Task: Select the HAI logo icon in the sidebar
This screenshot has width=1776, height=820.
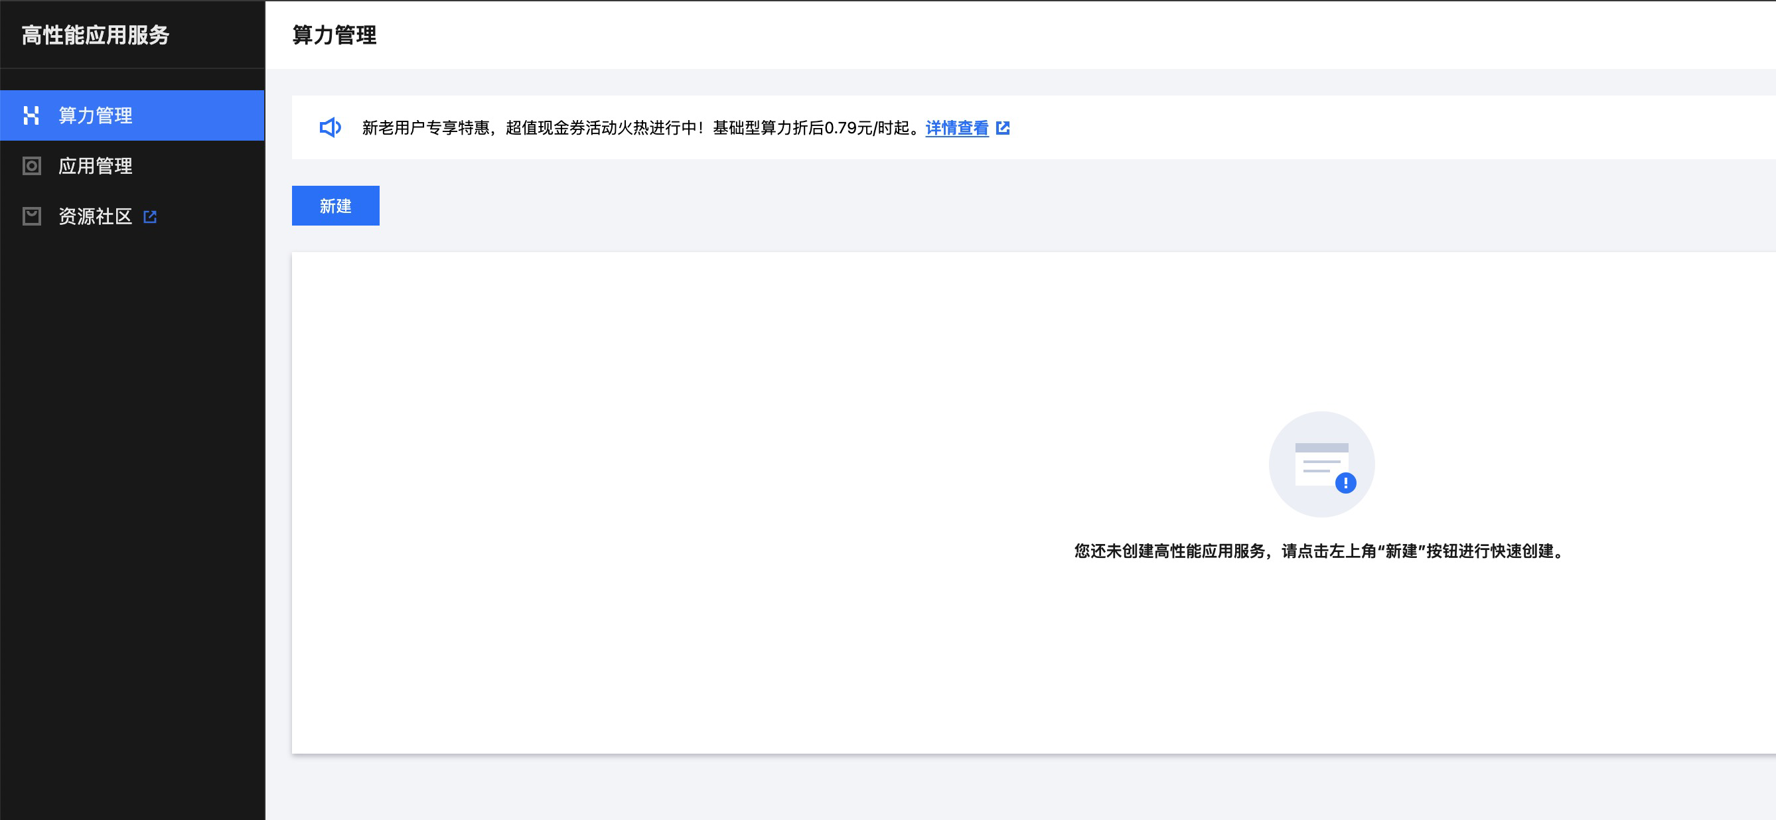Action: click(32, 115)
